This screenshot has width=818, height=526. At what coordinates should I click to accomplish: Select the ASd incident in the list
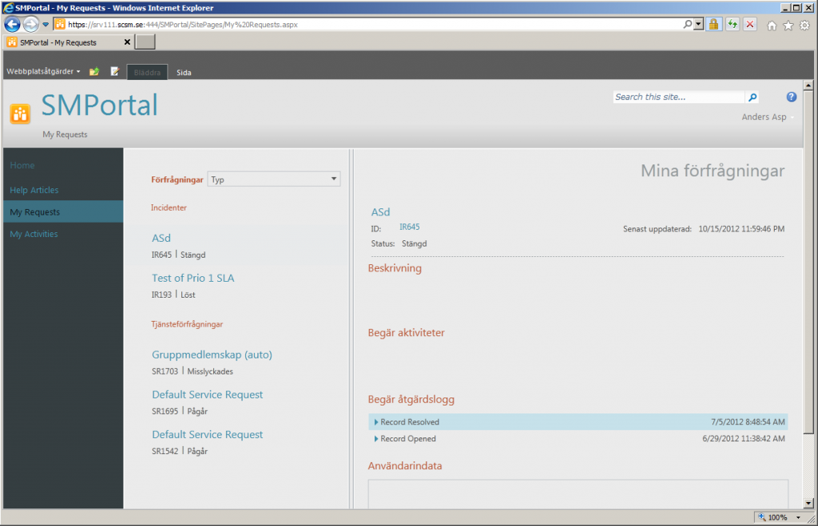161,238
